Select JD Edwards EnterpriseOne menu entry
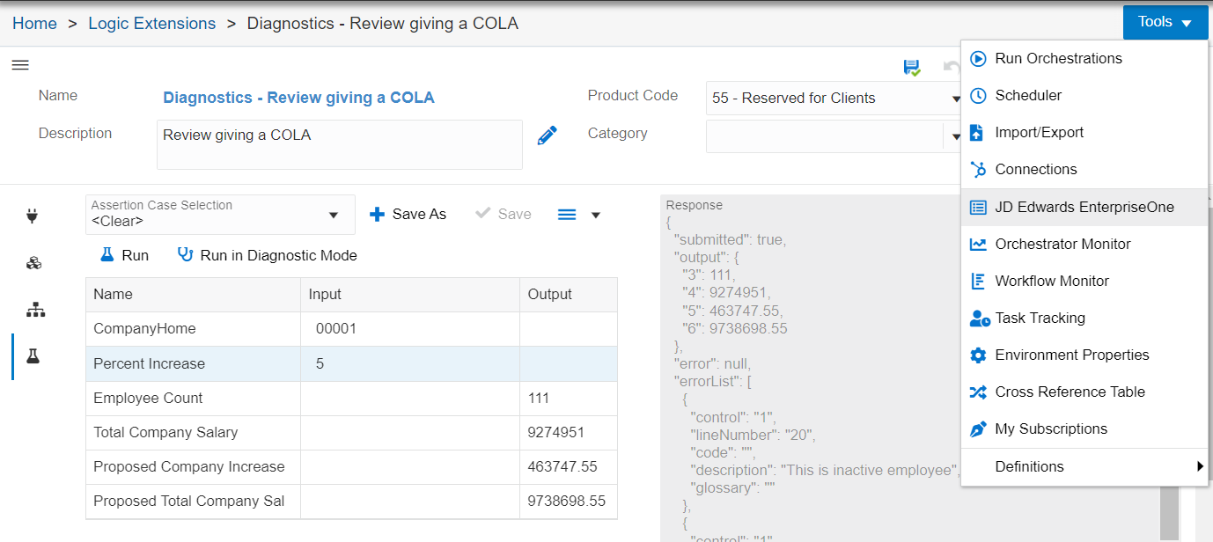 click(1084, 207)
